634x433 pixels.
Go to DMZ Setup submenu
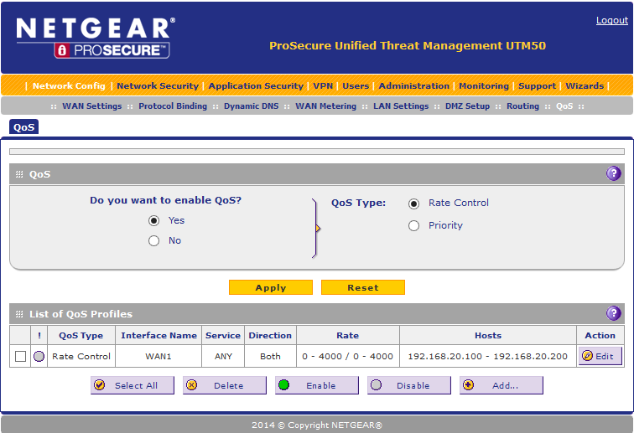[467, 106]
